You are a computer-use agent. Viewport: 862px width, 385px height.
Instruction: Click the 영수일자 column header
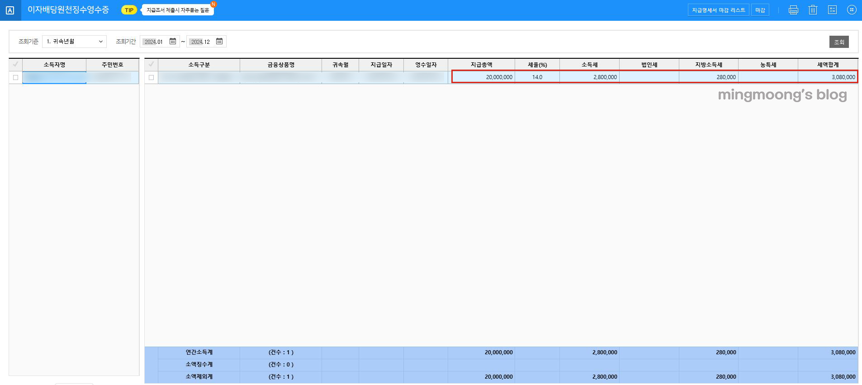[426, 65]
